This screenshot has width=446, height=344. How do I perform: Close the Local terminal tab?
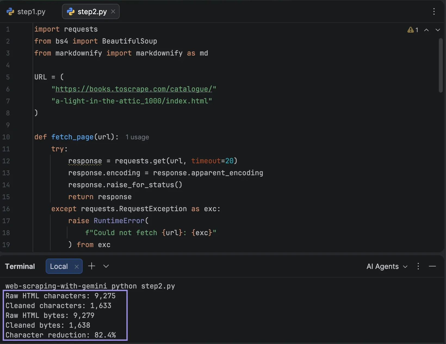(77, 266)
